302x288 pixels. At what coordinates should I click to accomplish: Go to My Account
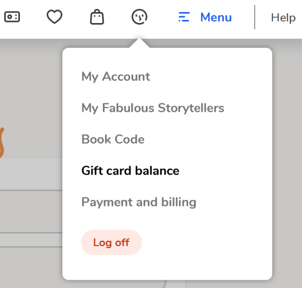tap(115, 76)
